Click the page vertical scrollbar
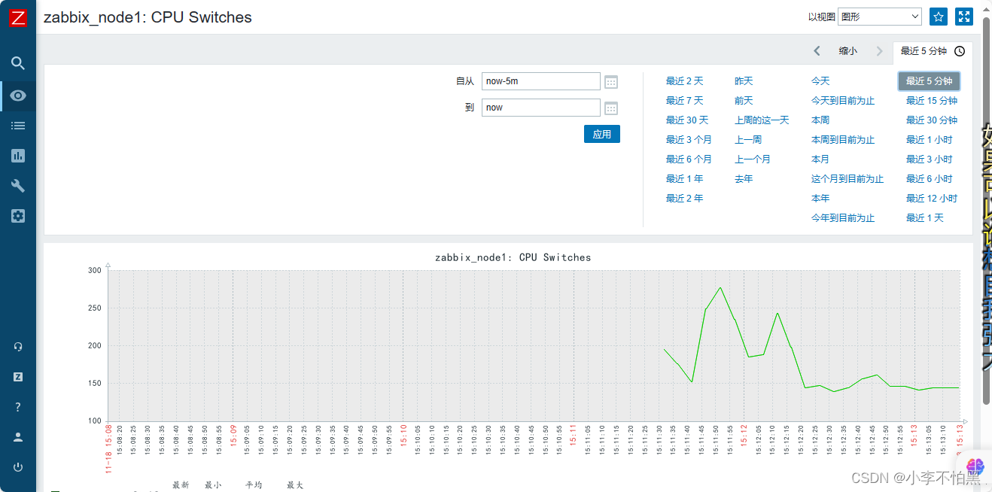The width and height of the screenshot is (992, 492). coord(987,211)
